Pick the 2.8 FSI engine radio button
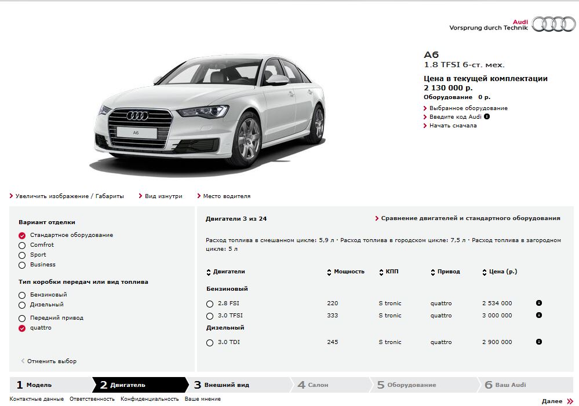579x406 pixels. (x=210, y=303)
